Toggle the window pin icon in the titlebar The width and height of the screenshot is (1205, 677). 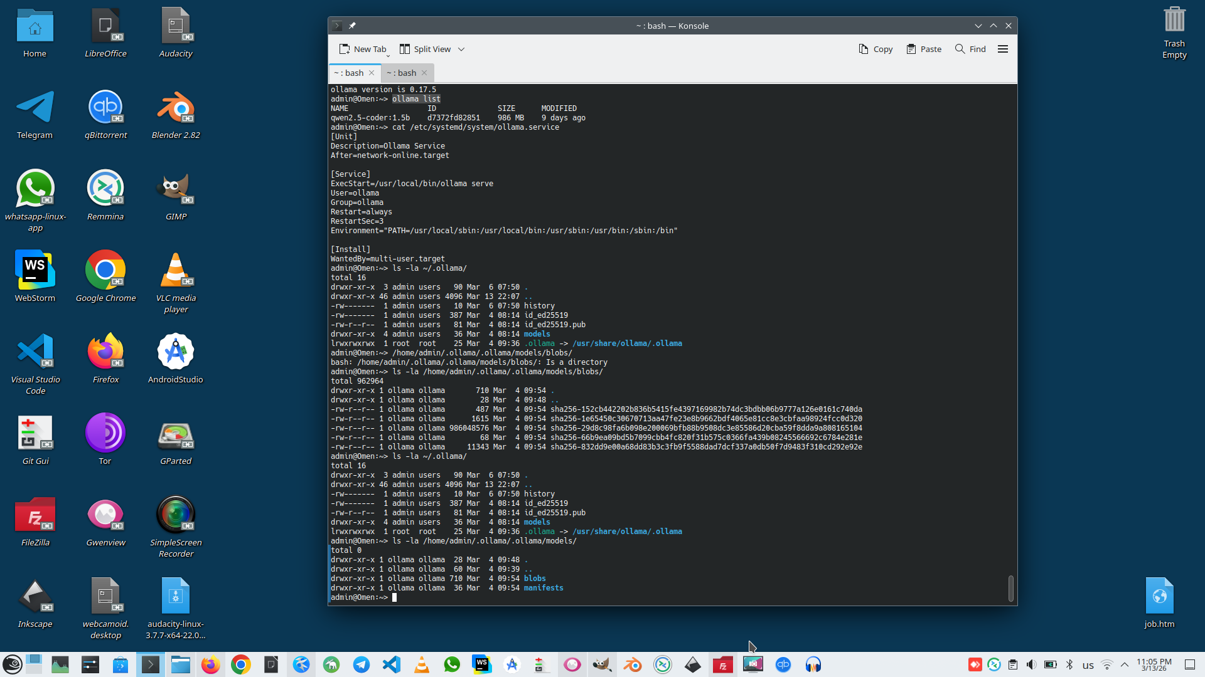pyautogui.click(x=352, y=26)
